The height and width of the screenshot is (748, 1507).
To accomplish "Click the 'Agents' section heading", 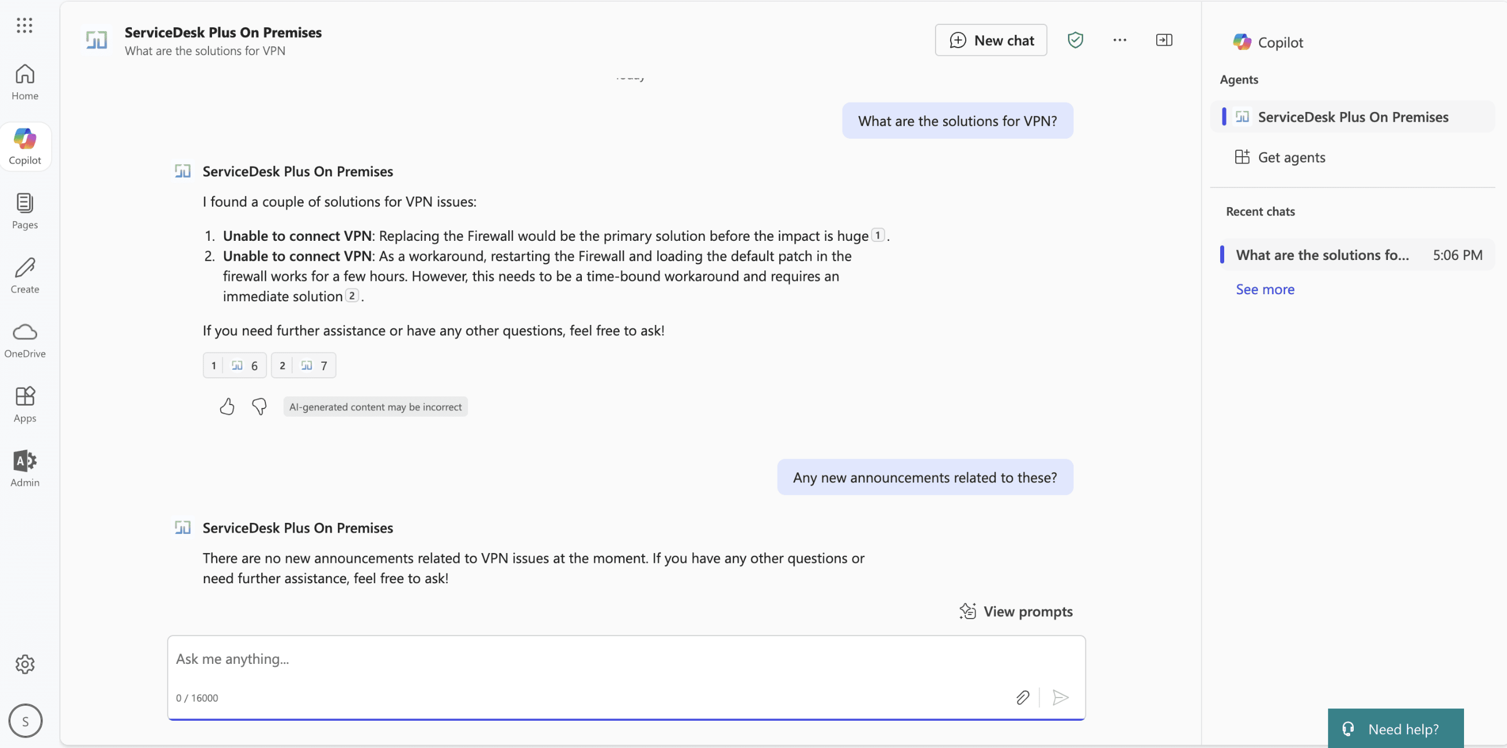I will tap(1239, 80).
